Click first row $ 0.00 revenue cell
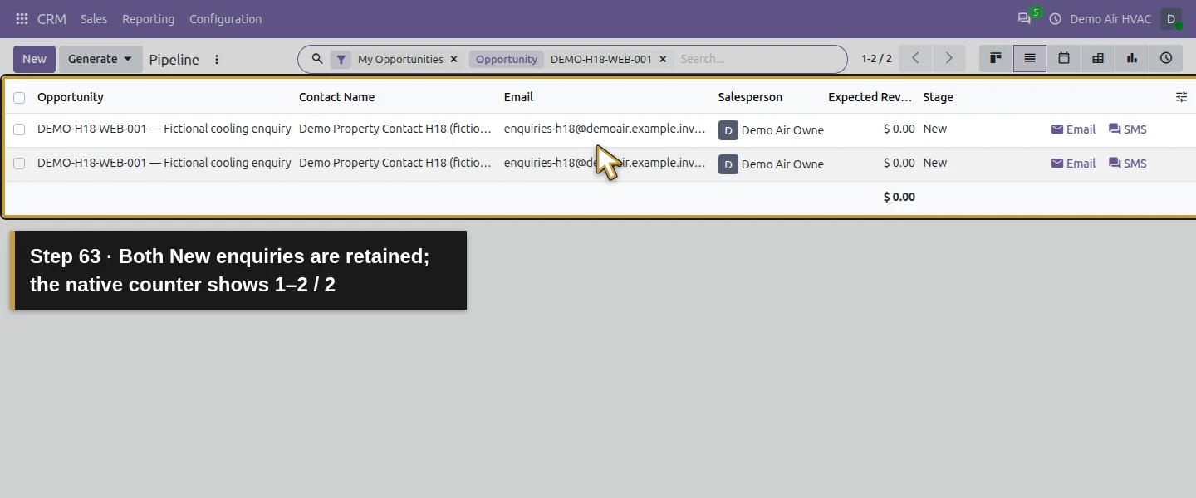 pos(899,129)
